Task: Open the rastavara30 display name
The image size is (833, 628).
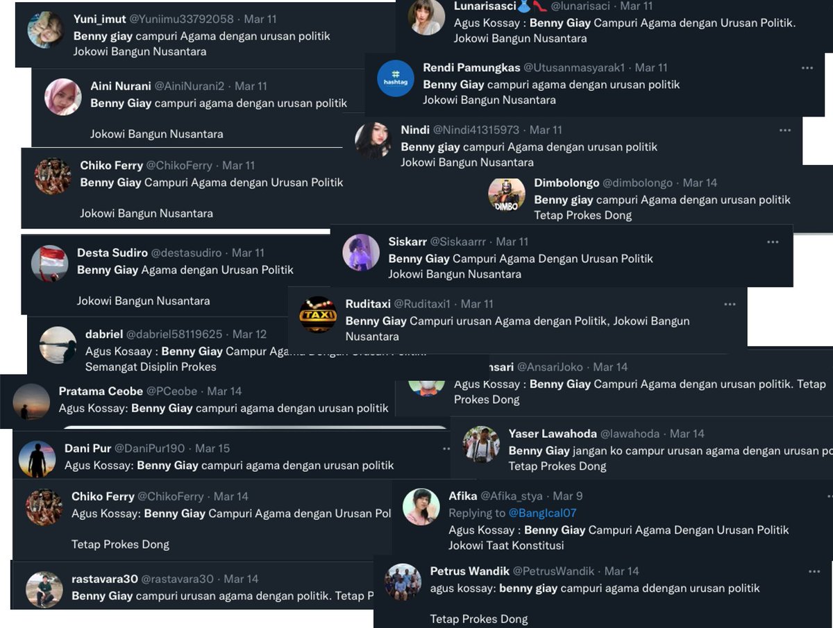Action: pos(105,579)
